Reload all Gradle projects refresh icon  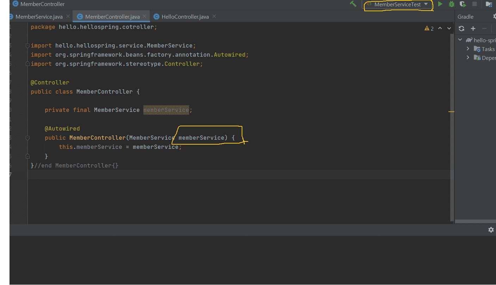(x=461, y=28)
